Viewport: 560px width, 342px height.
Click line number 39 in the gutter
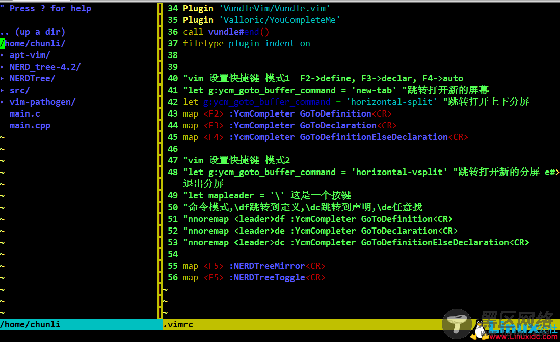[x=173, y=67]
